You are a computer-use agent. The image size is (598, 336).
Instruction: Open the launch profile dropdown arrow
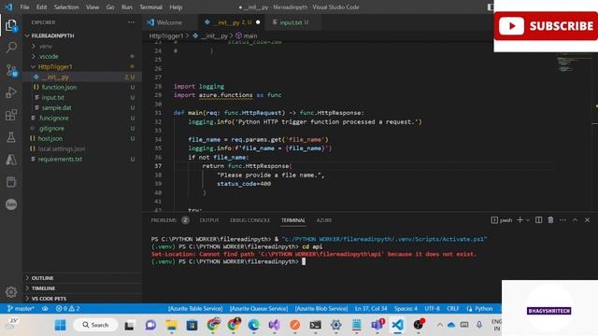coord(528,220)
